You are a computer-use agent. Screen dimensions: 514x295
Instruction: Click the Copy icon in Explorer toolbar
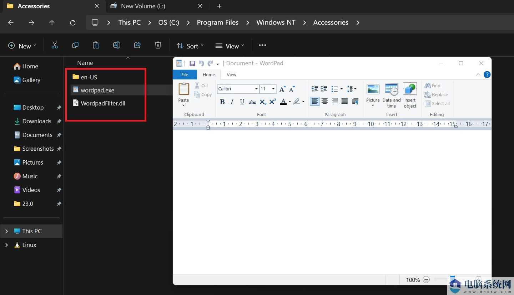point(75,45)
